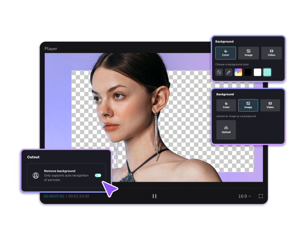
Task: Click the 'Upload an image as a background' text
Action: coord(236,116)
